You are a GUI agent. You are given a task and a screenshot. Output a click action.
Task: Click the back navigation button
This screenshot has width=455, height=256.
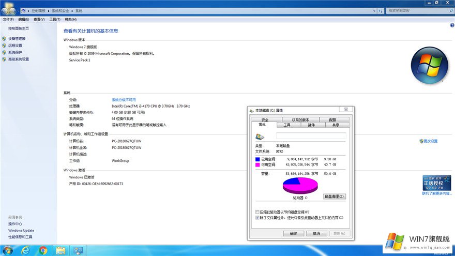point(5,11)
